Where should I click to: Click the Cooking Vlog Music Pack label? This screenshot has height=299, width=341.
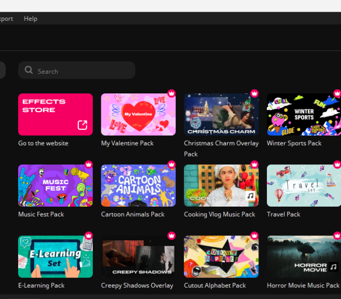(x=220, y=214)
